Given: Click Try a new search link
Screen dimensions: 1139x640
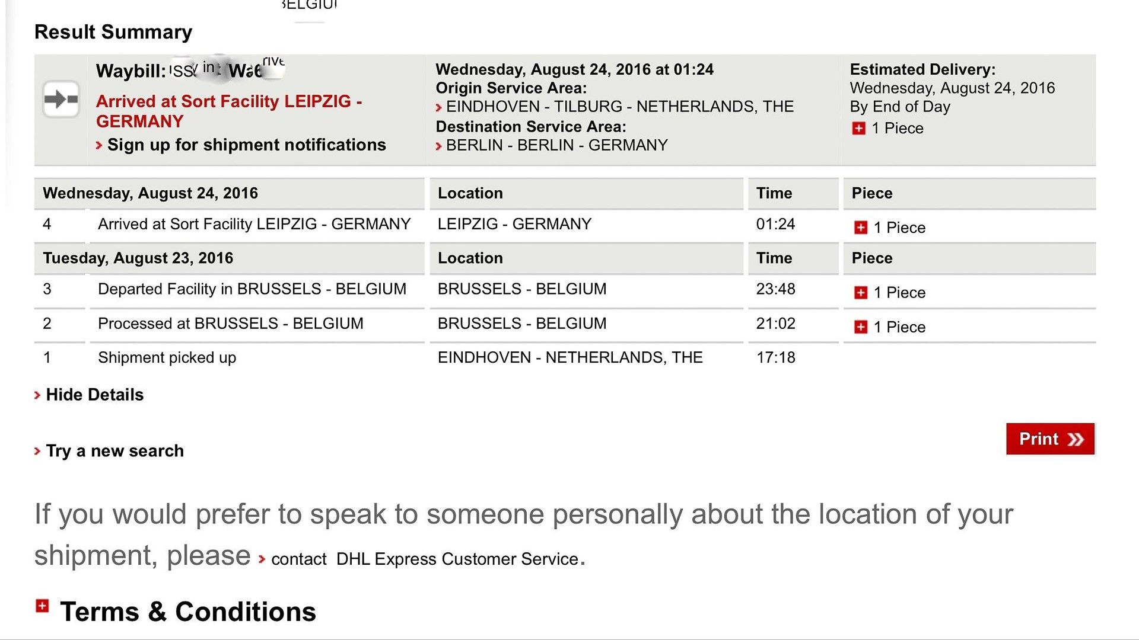Looking at the screenshot, I should coord(115,451).
